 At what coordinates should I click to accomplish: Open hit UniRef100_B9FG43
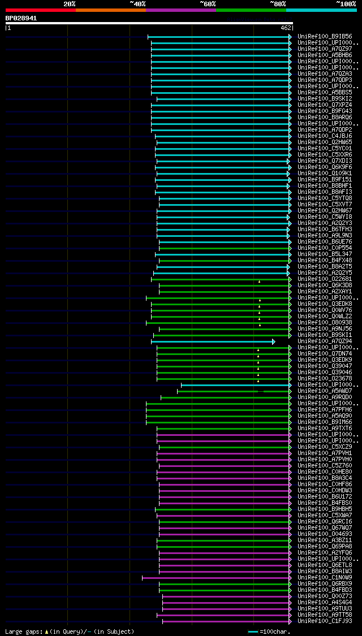point(325,111)
